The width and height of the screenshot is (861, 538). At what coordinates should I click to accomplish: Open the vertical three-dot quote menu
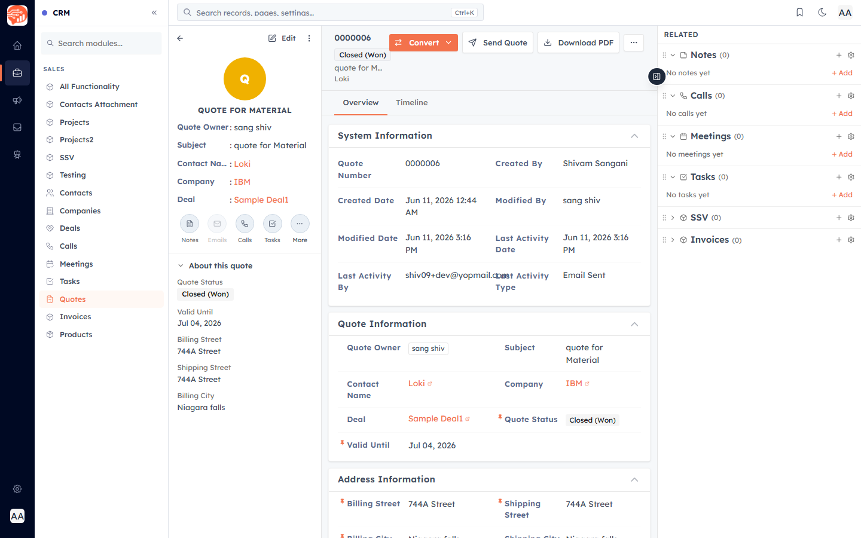(x=309, y=38)
